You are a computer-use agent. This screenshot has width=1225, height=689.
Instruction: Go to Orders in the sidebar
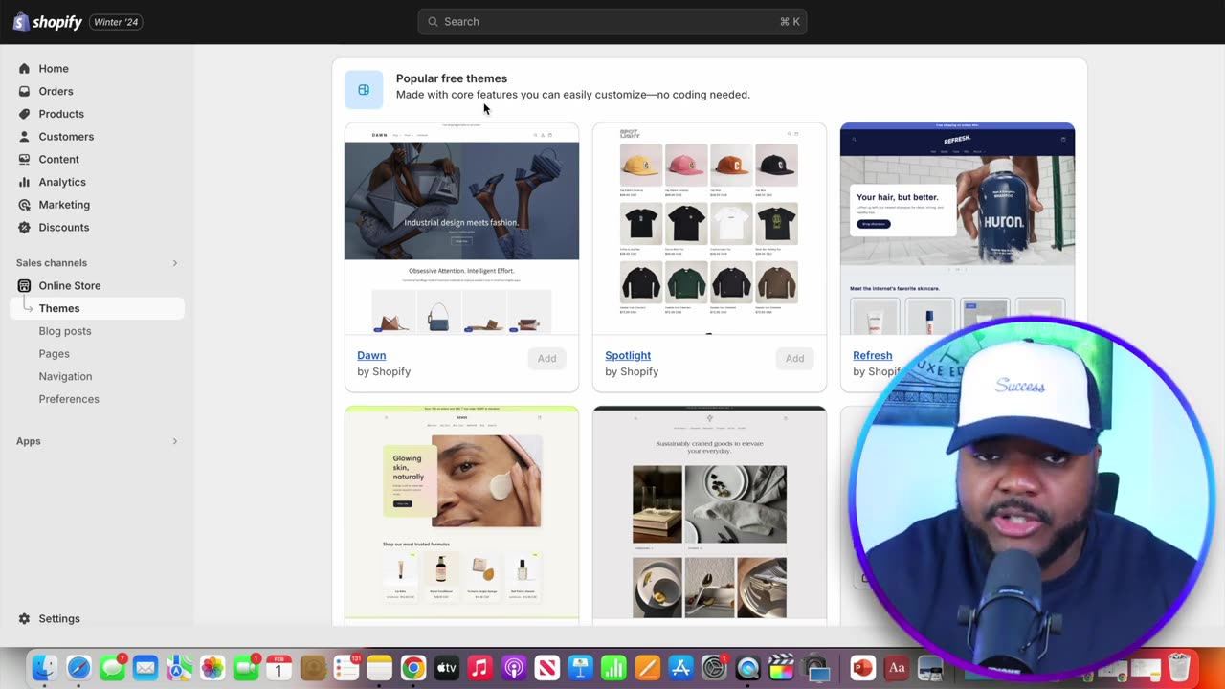tap(56, 92)
